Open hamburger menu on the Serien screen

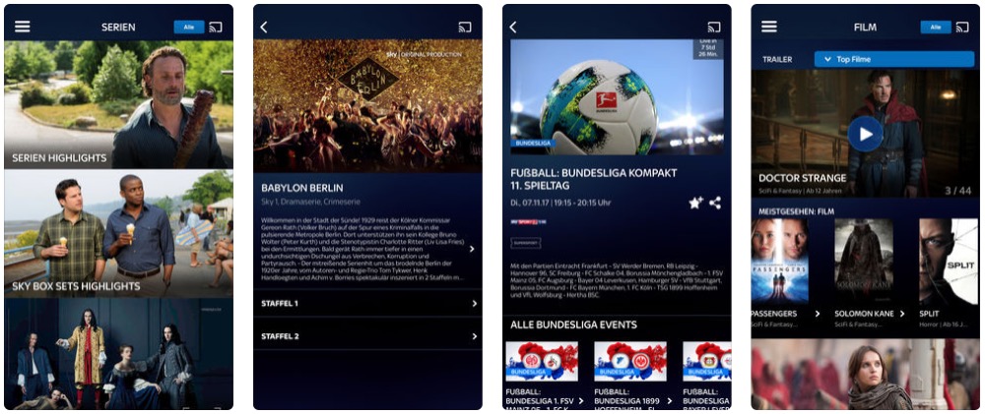[x=23, y=27]
